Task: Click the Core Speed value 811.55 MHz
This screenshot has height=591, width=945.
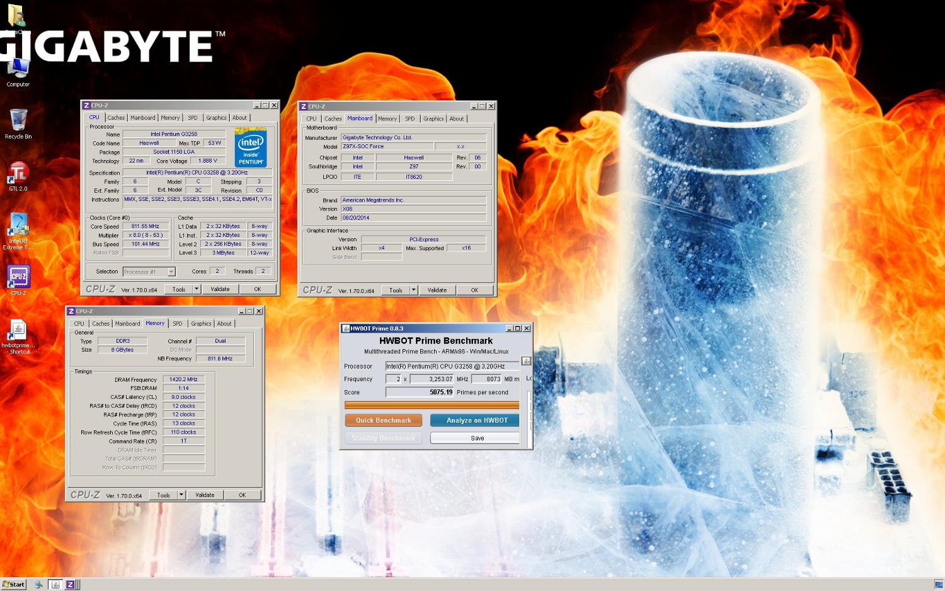Action: pos(146,226)
